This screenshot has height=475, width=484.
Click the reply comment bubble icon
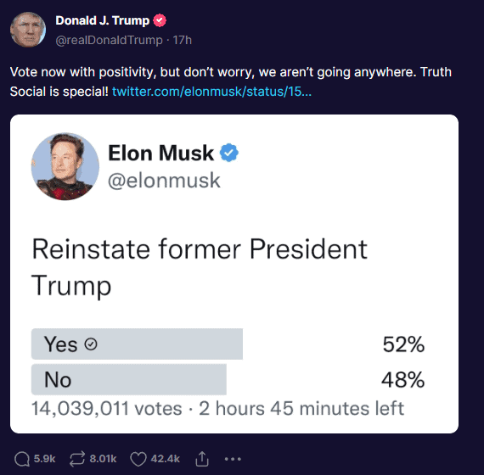click(22, 459)
